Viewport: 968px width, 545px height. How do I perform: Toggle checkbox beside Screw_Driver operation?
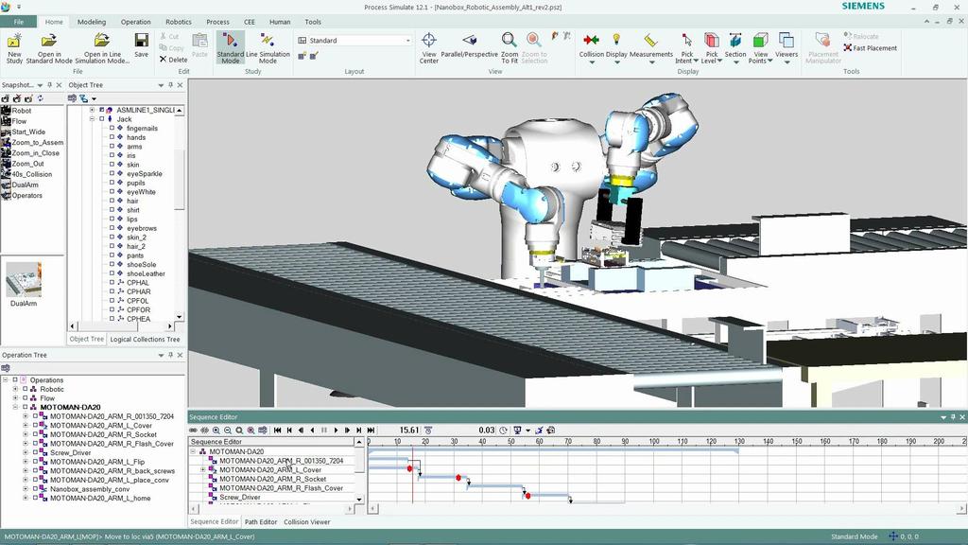point(35,452)
